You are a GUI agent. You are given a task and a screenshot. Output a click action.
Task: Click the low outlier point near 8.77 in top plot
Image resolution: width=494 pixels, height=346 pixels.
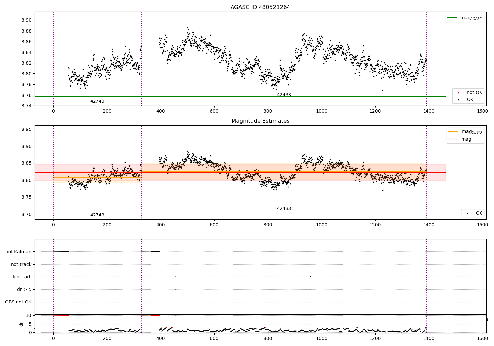point(383,90)
